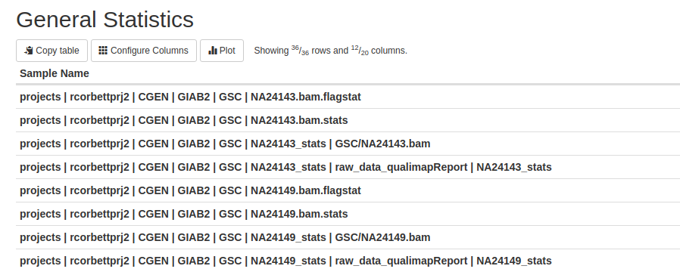
Task: Select row NA24143_stats GSC/NA24143.bam
Action: tap(348, 144)
